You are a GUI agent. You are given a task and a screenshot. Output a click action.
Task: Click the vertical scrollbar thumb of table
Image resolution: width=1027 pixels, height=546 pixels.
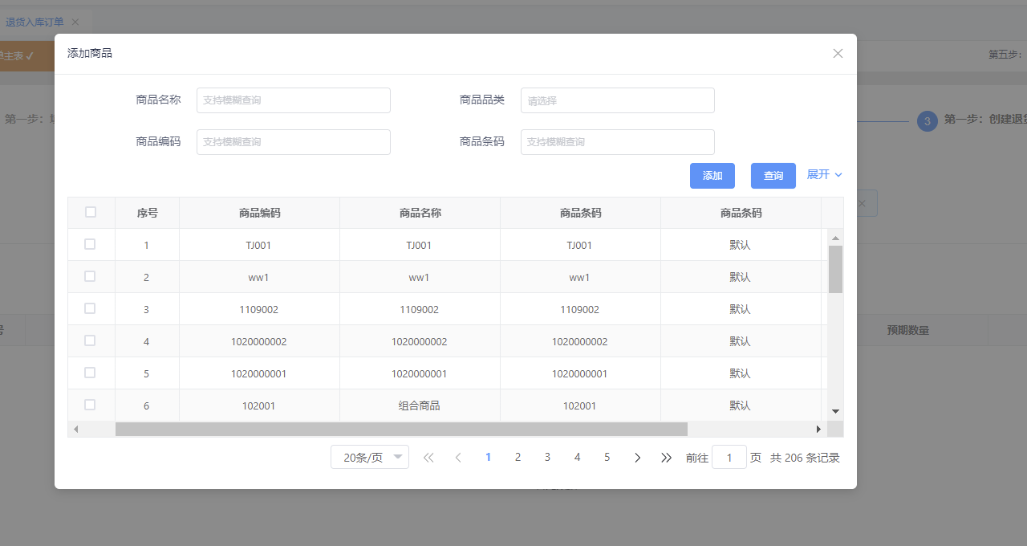click(835, 269)
